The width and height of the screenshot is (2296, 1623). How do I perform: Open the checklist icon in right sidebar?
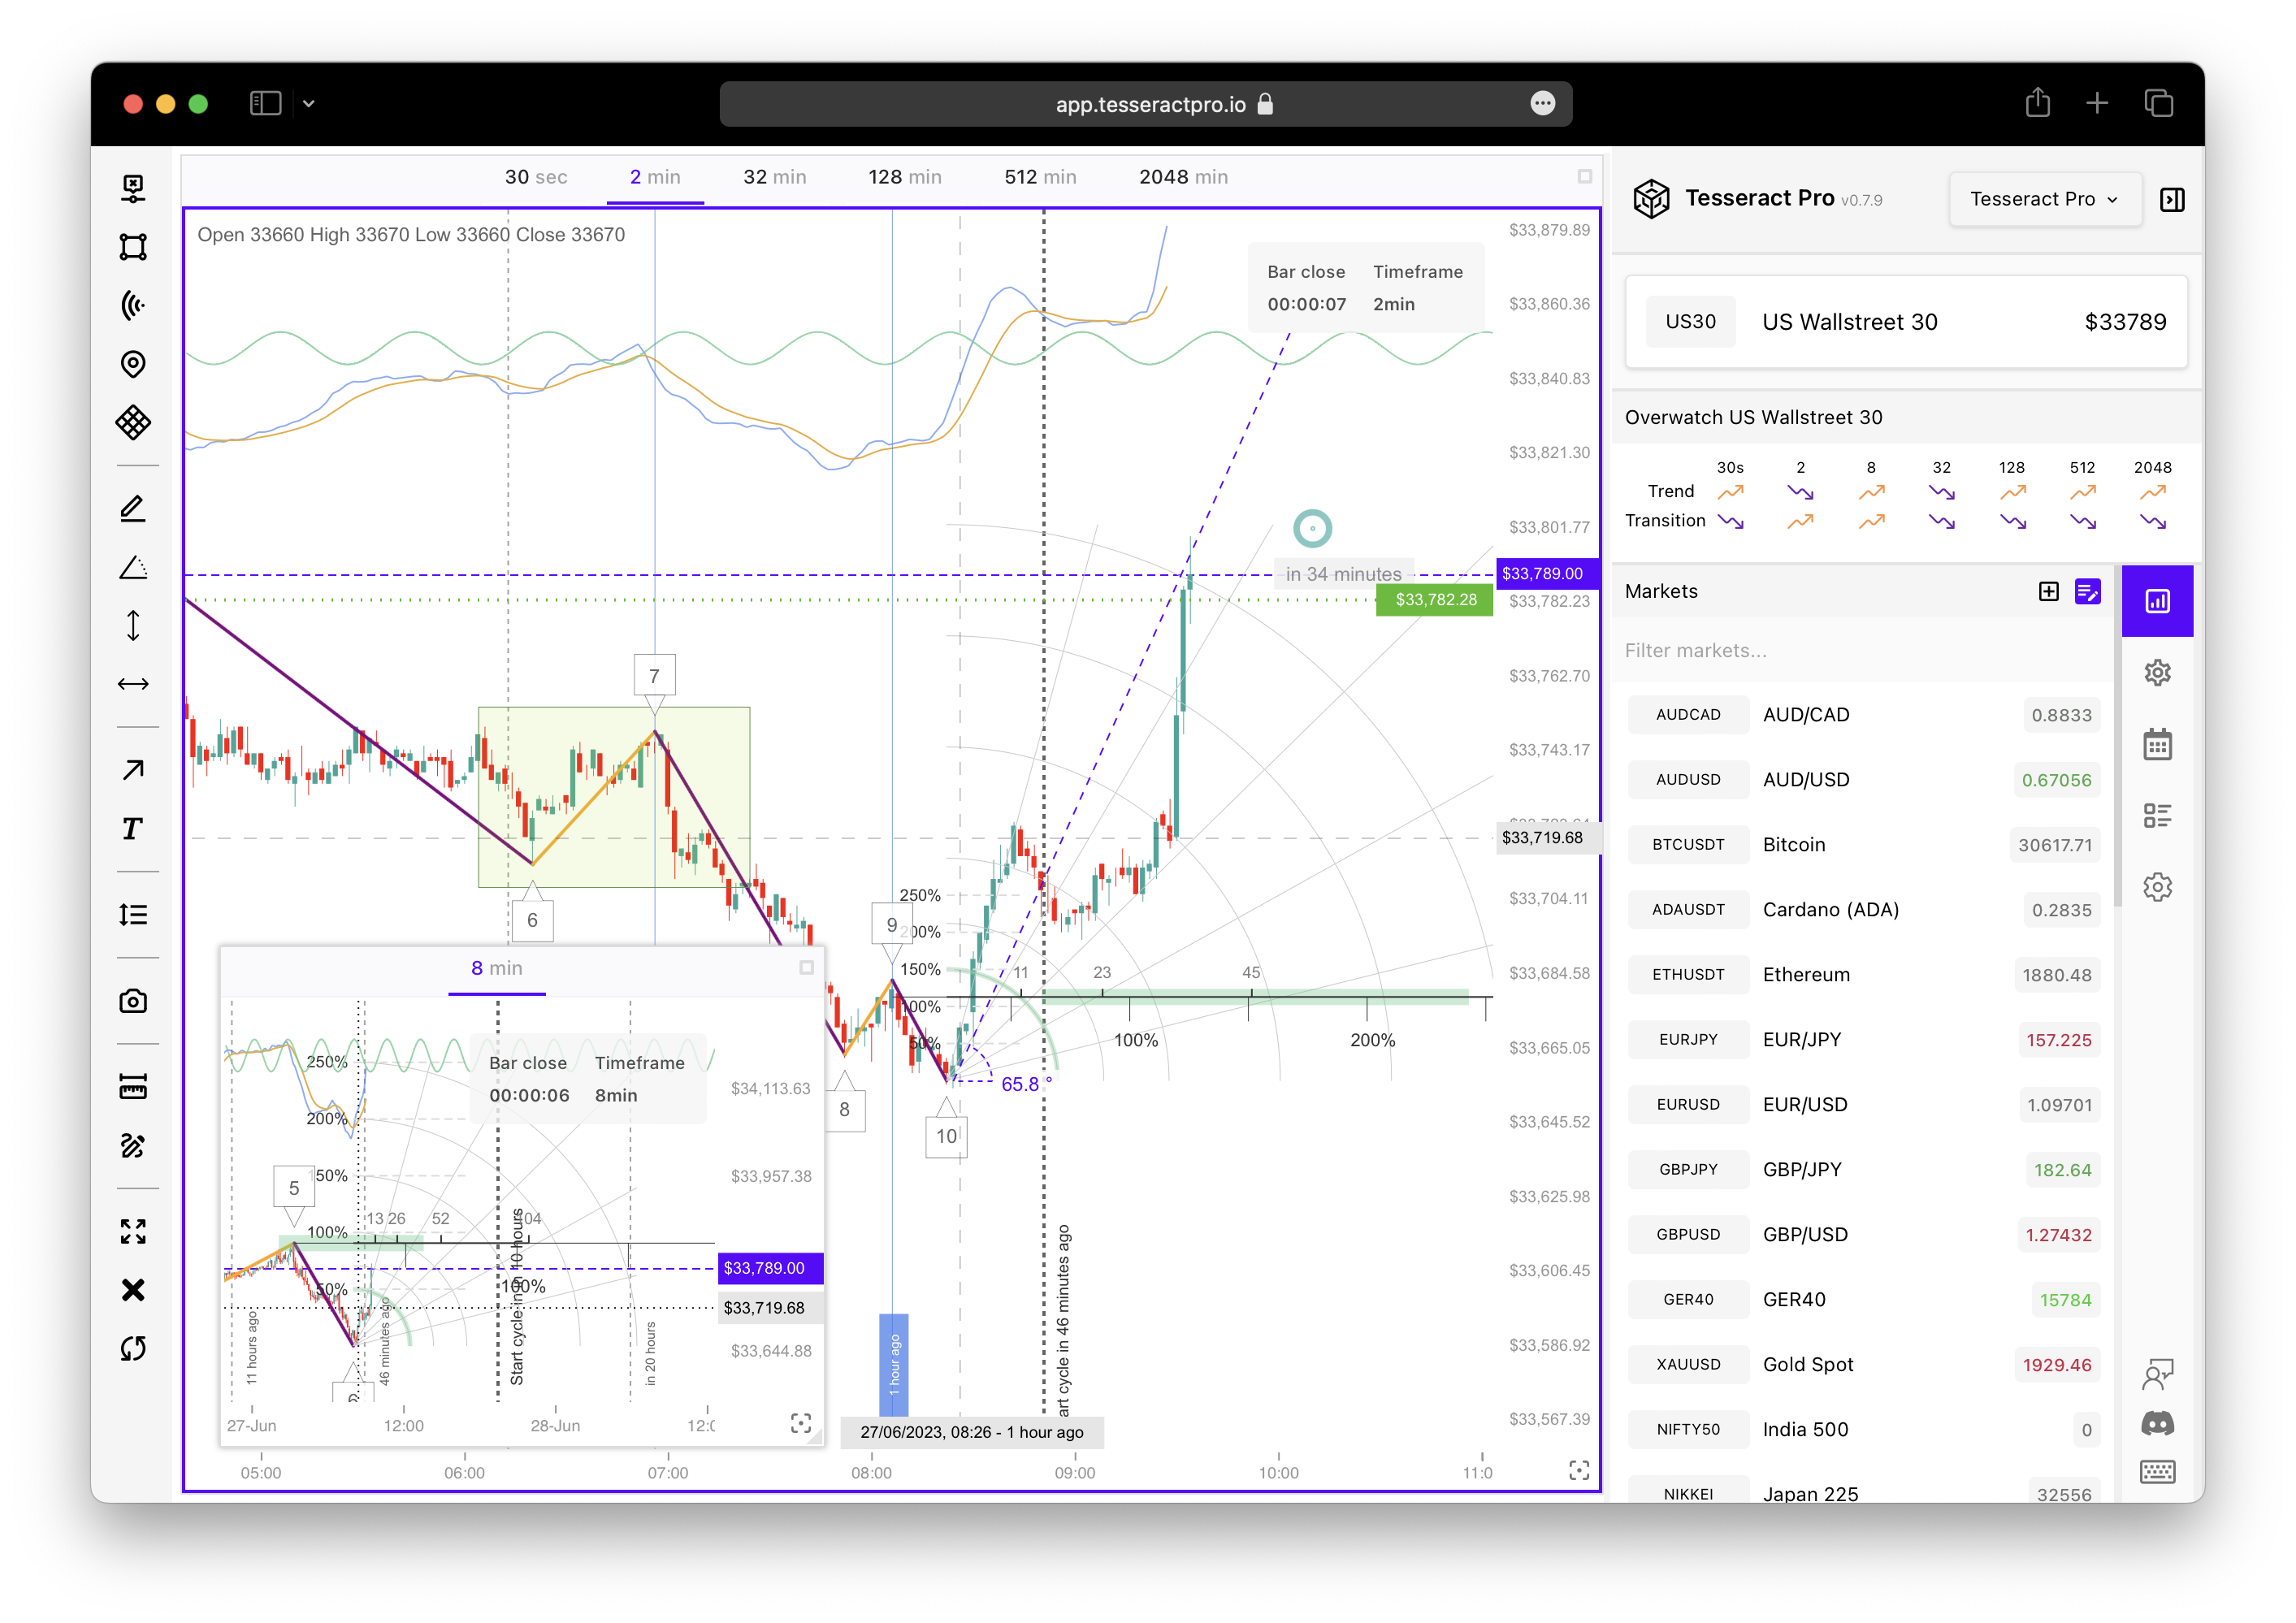2158,816
